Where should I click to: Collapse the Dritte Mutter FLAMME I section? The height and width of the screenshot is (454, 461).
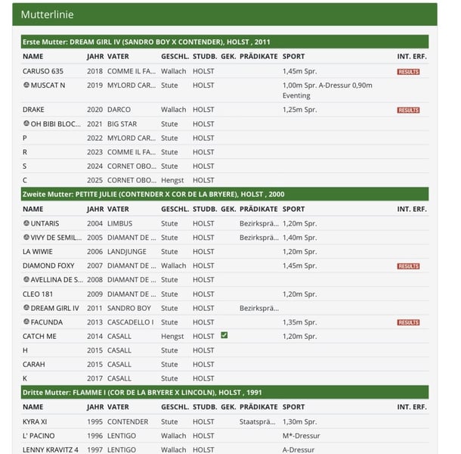(224, 393)
